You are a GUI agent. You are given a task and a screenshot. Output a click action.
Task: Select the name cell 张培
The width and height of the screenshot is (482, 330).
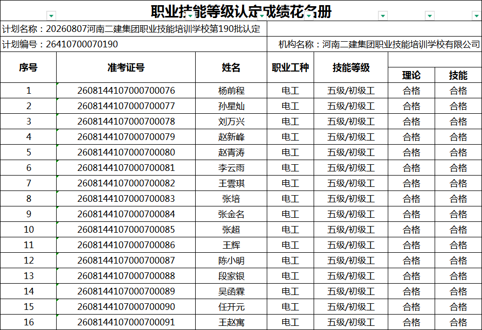coord(231,199)
